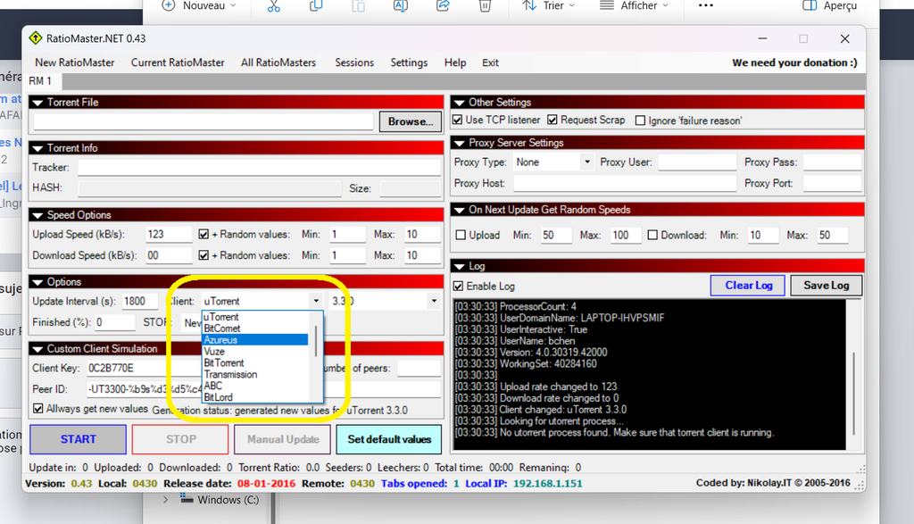Click the copy icon in Explorer toolbar
The height and width of the screenshot is (524, 914).
click(x=316, y=6)
